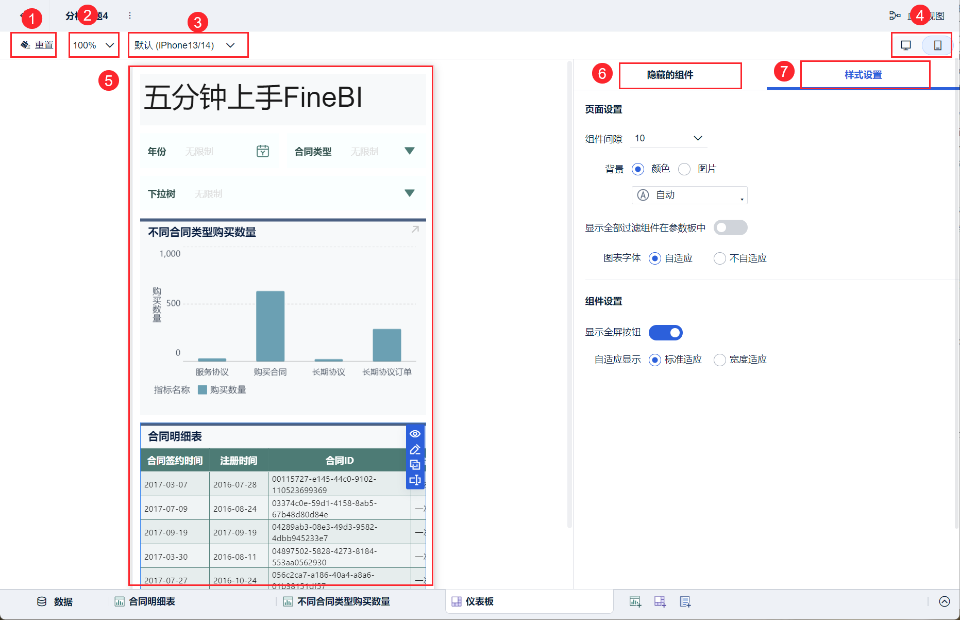This screenshot has height=620, width=960.
Task: Click the copy icon on 合同明细表
Action: pos(415,465)
